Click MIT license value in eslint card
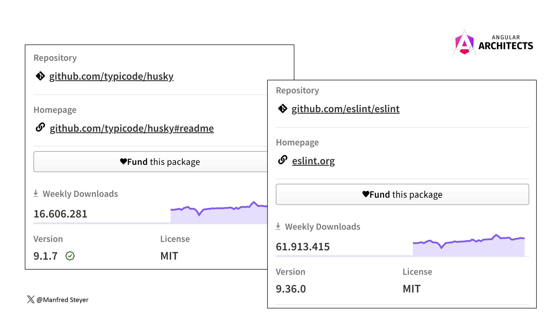Image resolution: width=558 pixels, height=314 pixels. (412, 289)
